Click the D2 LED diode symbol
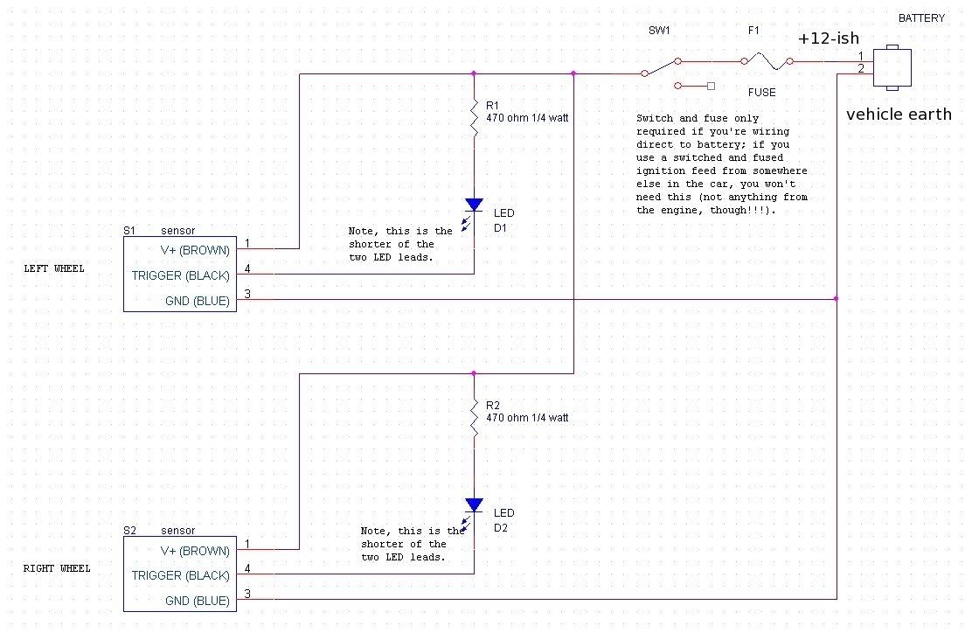This screenshot has height=633, width=972. click(x=474, y=505)
